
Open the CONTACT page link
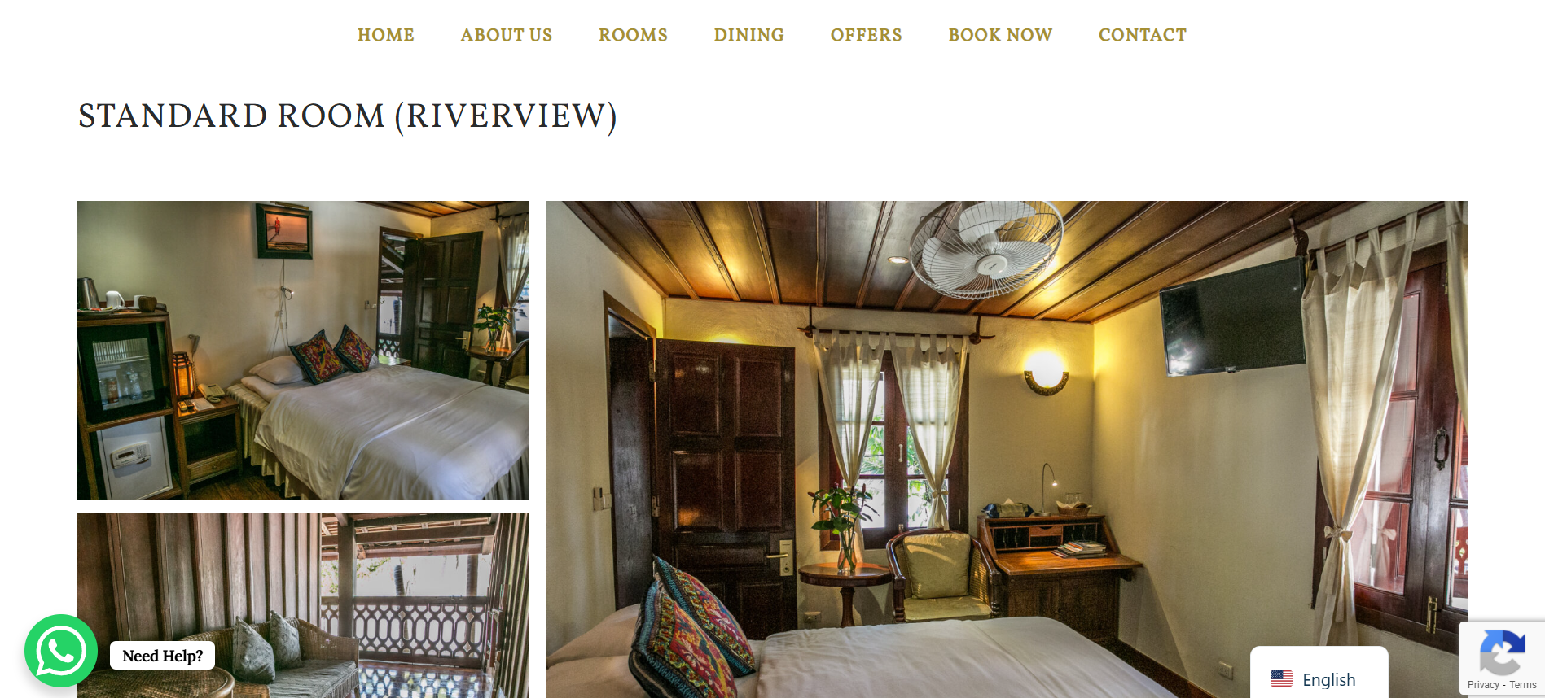[1143, 35]
